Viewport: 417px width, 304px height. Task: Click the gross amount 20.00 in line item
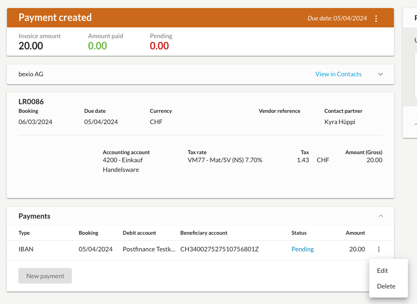pyautogui.click(x=375, y=160)
